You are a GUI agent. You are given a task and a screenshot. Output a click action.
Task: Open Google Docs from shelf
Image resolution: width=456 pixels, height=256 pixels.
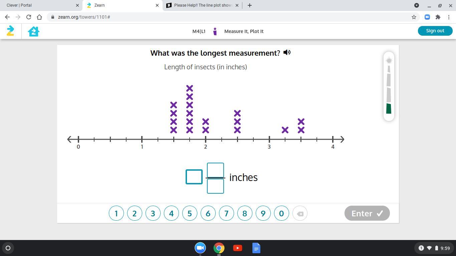256,248
